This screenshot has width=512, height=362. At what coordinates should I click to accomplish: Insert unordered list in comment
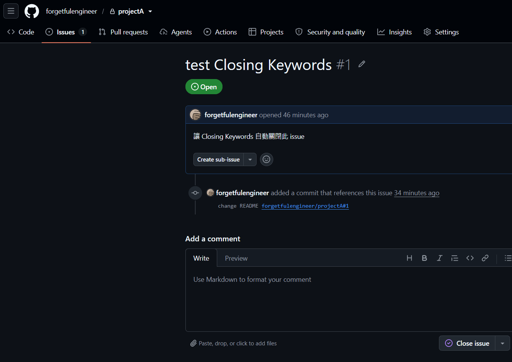click(507, 258)
